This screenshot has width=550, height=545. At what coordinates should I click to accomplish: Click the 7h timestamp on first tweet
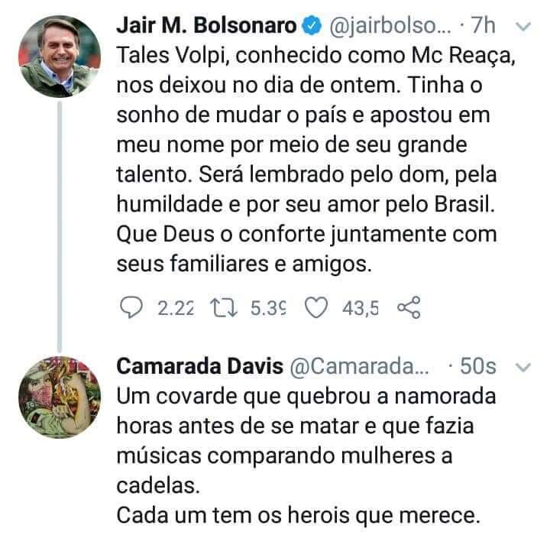click(484, 25)
